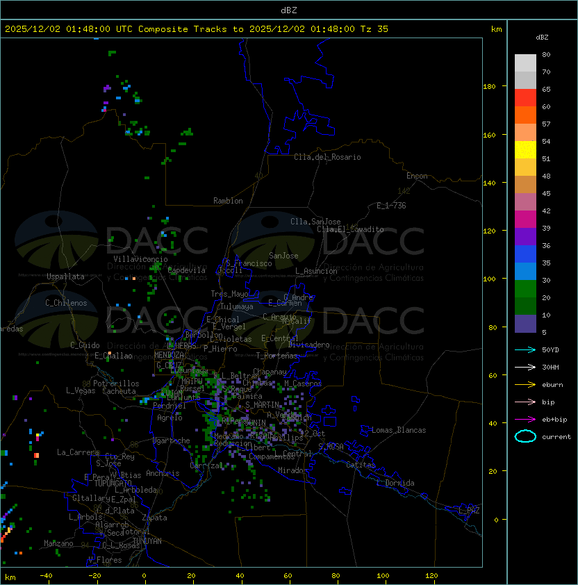This screenshot has height=585, width=578.
Task: Choose the light blue swatch between 35 and 30
Action: click(x=525, y=272)
